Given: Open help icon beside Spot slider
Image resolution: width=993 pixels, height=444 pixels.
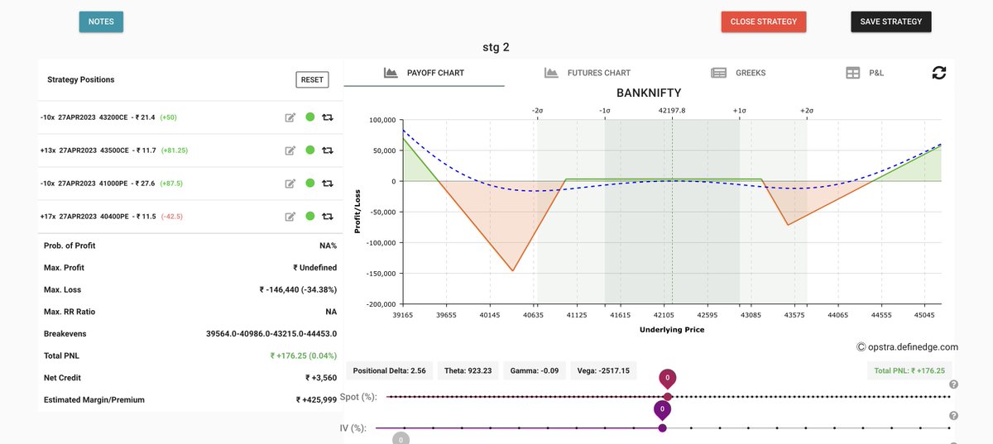Looking at the screenshot, I should click(953, 384).
